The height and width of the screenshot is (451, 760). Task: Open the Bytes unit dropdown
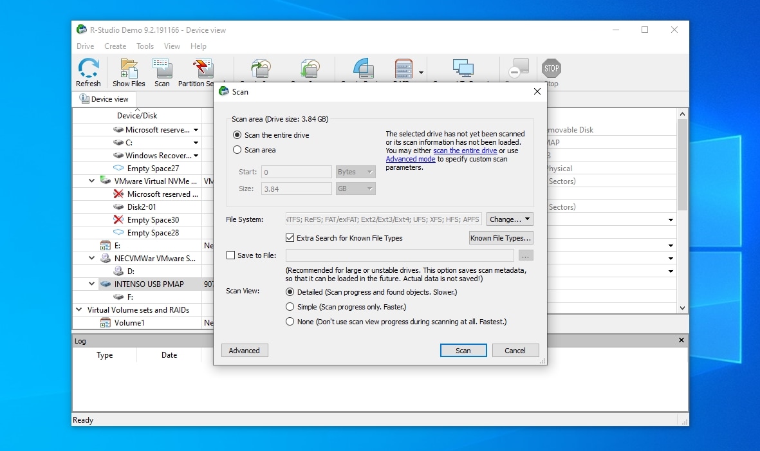tap(355, 172)
